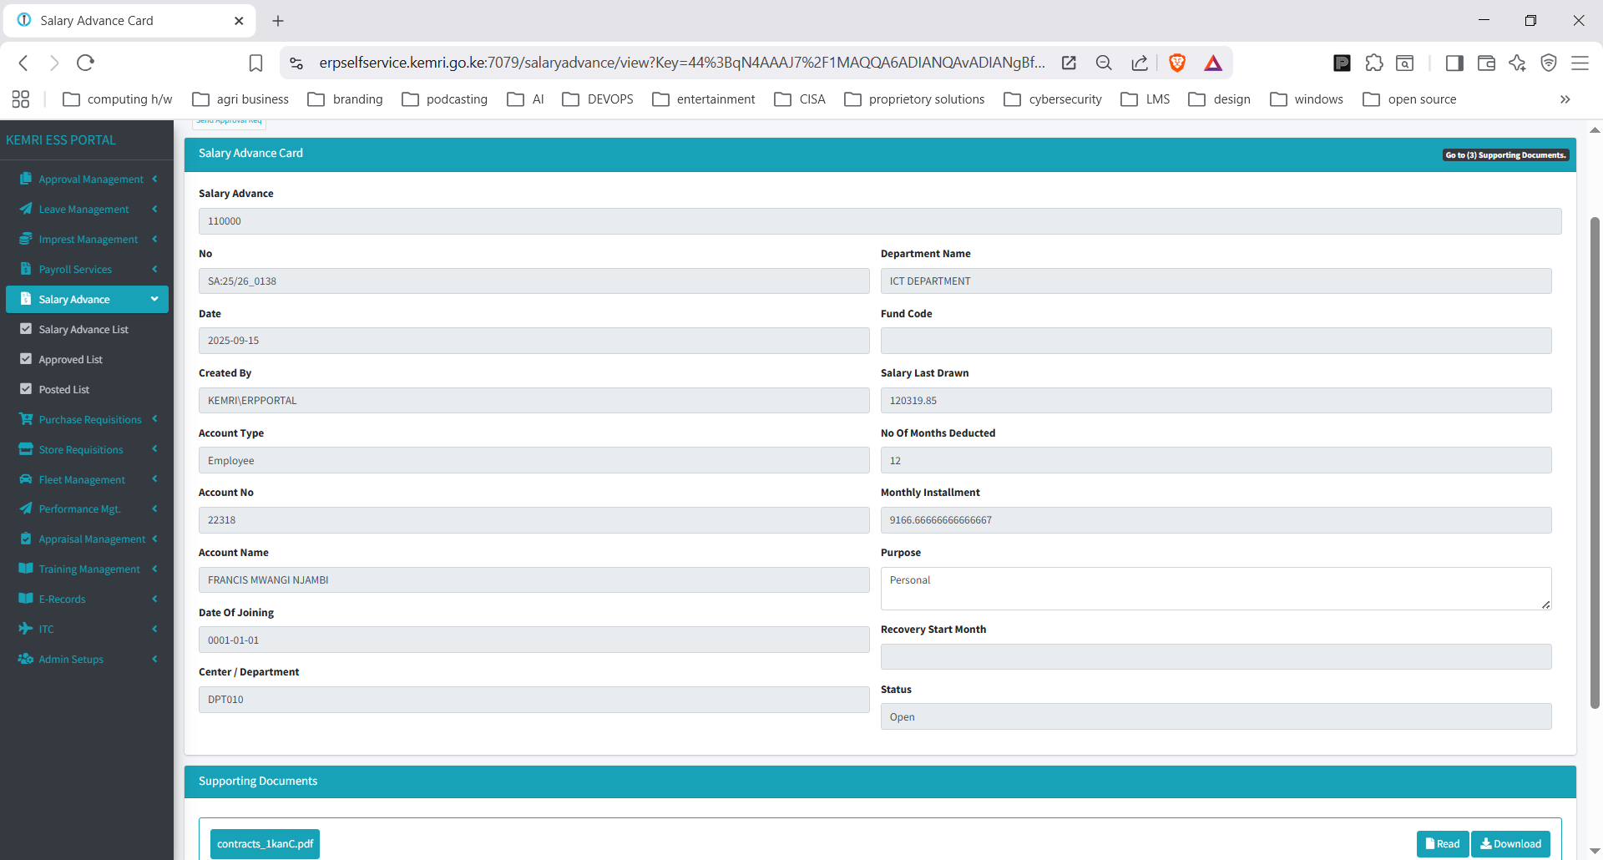The image size is (1603, 860).
Task: Select the Approved List checkbox item
Action: pos(70,360)
